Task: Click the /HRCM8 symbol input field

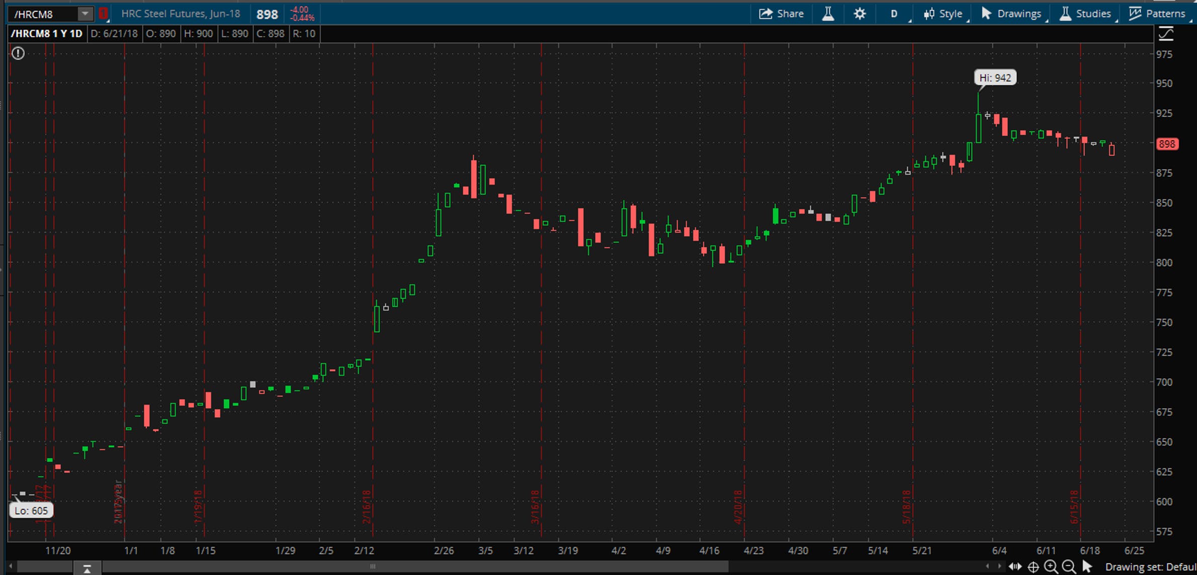Action: pos(44,14)
